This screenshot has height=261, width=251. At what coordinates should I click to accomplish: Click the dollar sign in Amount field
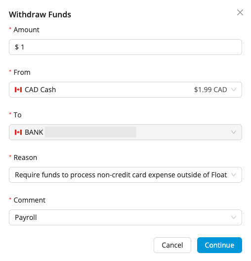coord(17,47)
